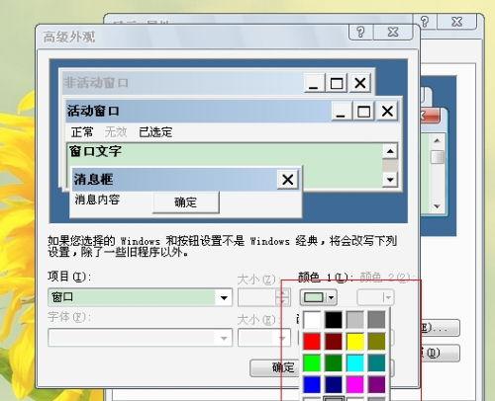Click the minimize icon of 非活动窗口 preview
Screen dimensions: 495x401
[x=313, y=83]
